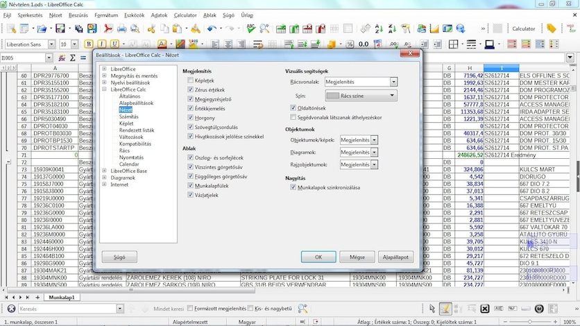This screenshot has width=580, height=326.
Task: Open the Eszközök menu
Action: tap(135, 15)
